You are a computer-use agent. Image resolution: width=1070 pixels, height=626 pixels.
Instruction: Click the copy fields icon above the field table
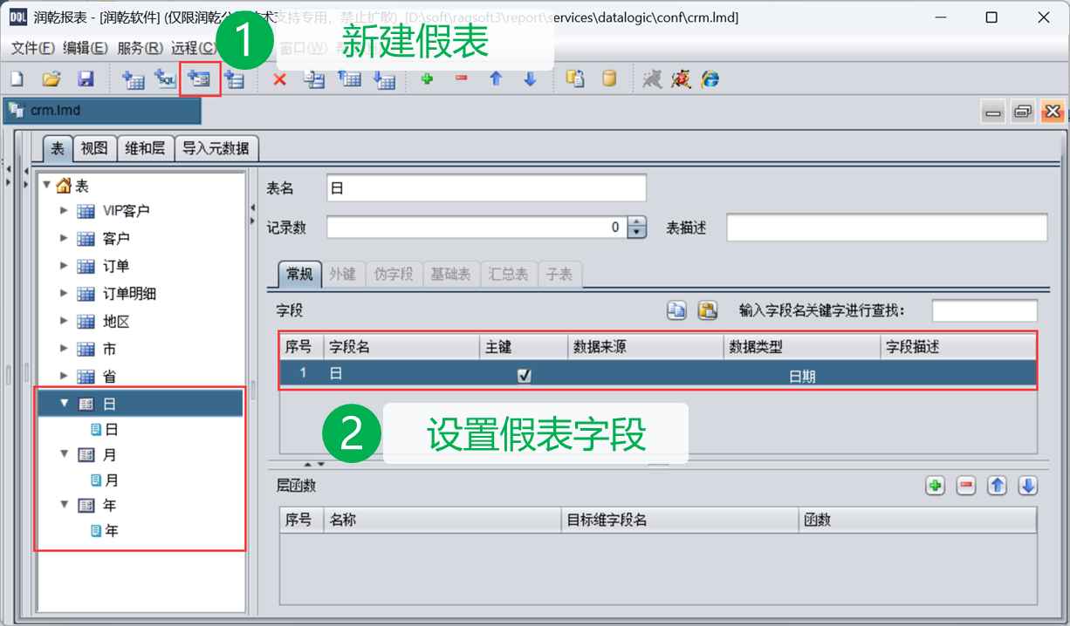[676, 310]
